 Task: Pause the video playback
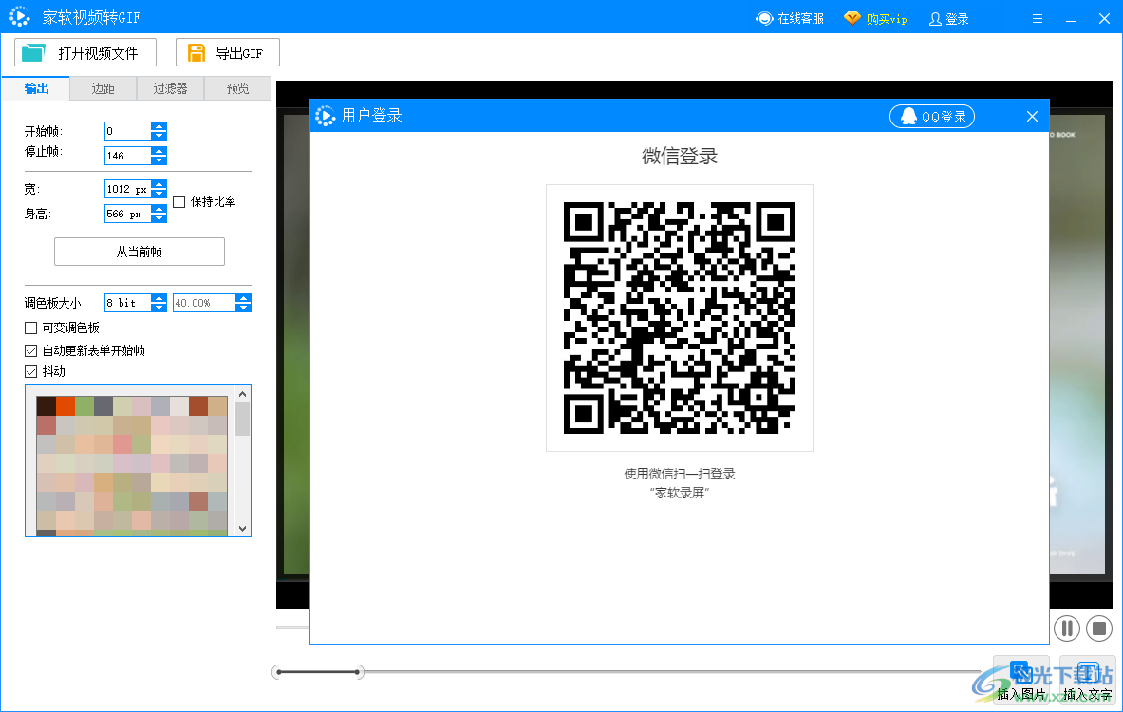pos(1067,628)
